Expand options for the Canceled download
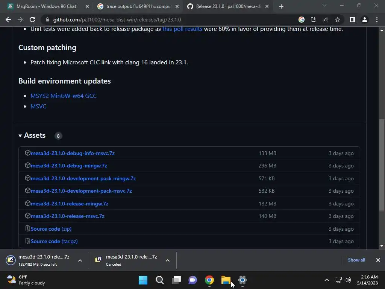The height and width of the screenshot is (289, 385). pyautogui.click(x=168, y=260)
